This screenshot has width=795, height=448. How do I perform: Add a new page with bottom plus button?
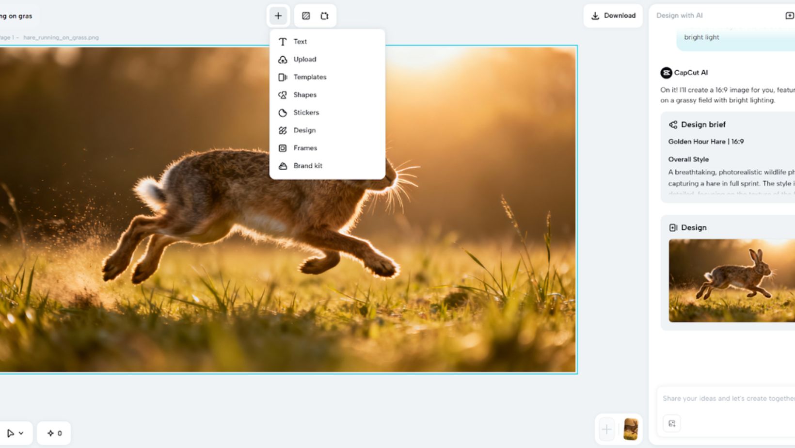coord(606,429)
